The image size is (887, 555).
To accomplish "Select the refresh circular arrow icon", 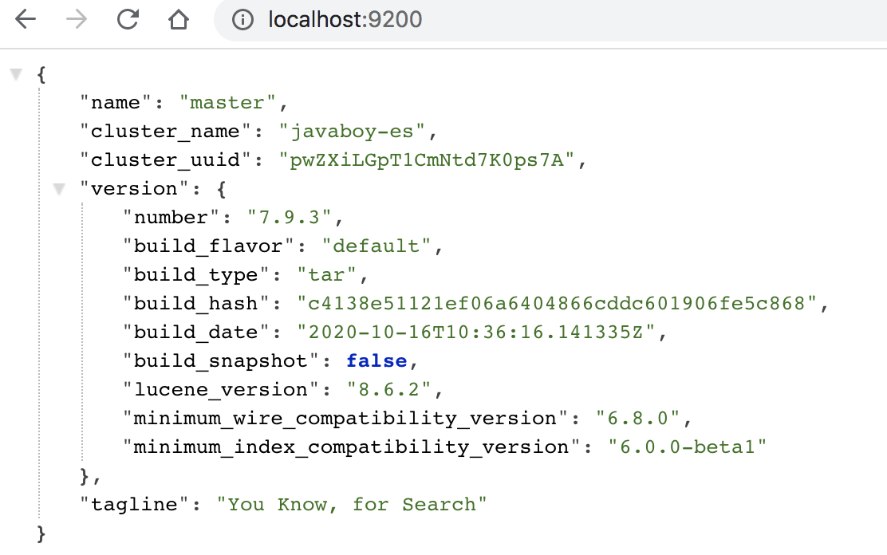I will (x=128, y=22).
